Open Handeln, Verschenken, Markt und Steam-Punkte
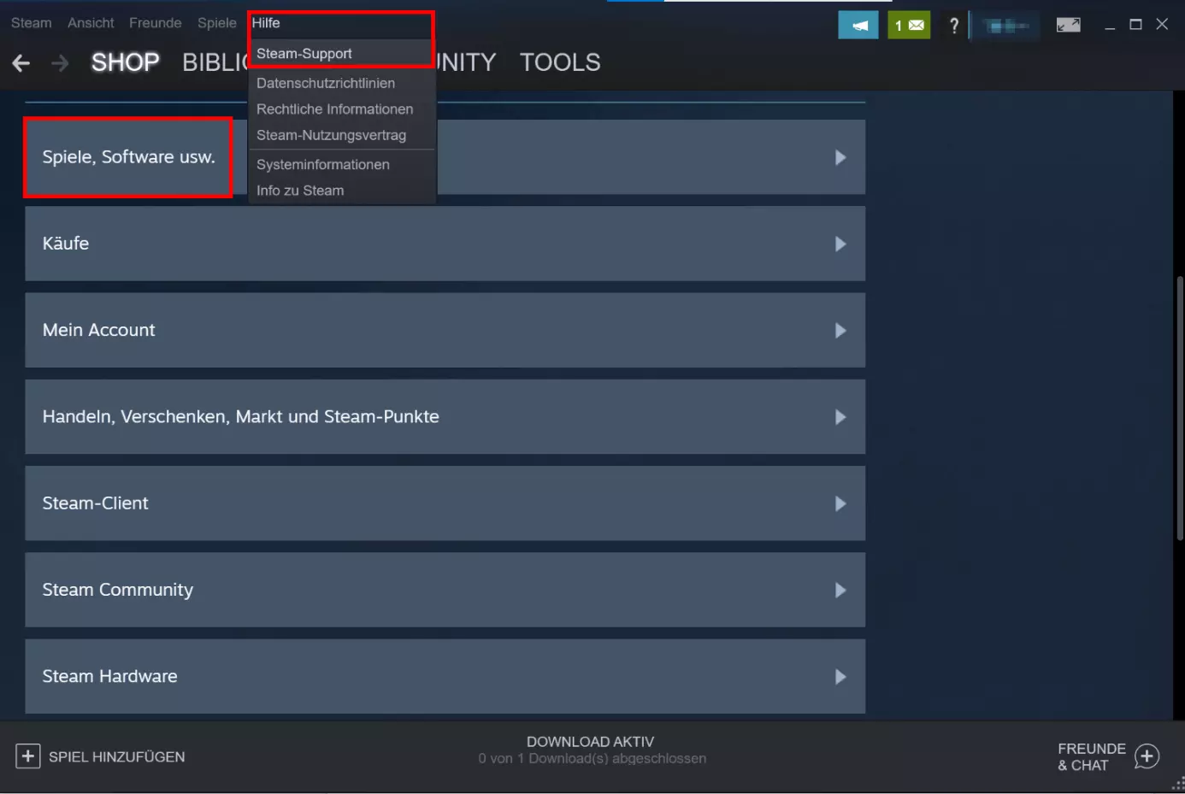The height and width of the screenshot is (794, 1185). (x=445, y=417)
